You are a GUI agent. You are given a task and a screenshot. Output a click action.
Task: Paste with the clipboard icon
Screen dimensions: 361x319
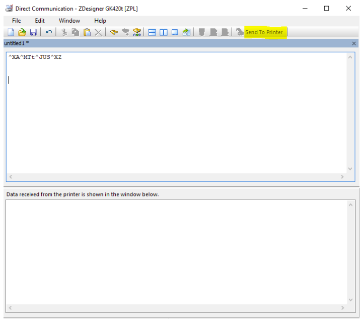(87, 32)
